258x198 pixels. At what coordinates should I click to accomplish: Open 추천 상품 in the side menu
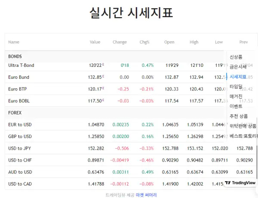[239, 116]
